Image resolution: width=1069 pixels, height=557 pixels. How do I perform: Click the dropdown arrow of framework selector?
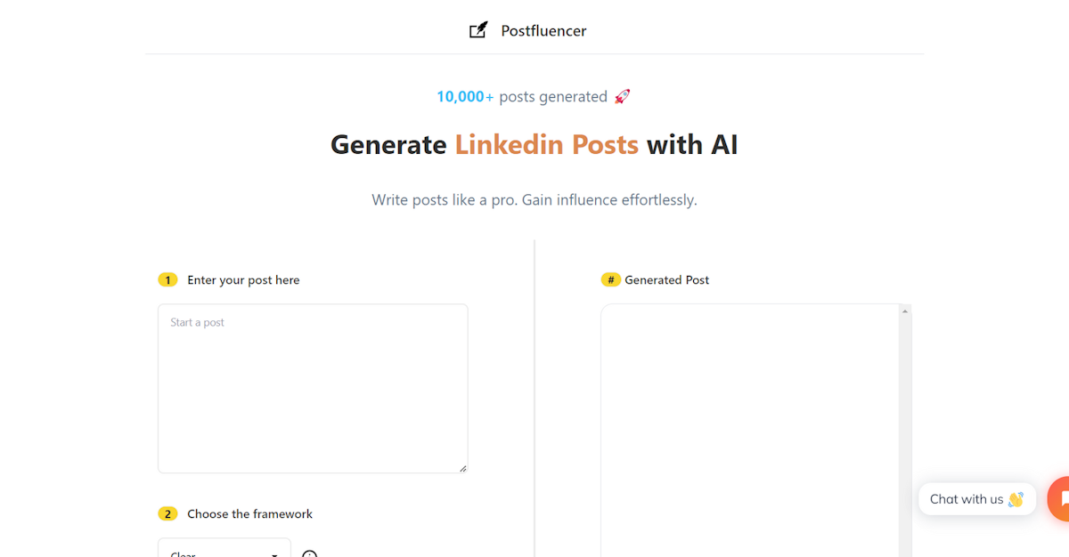[x=274, y=554]
